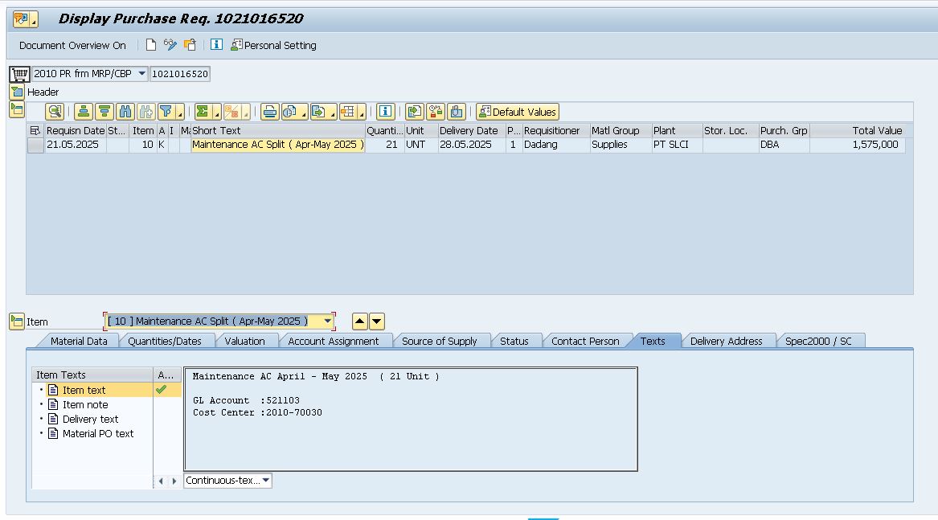
Task: Go to the Valuation tab
Action: coord(244,341)
